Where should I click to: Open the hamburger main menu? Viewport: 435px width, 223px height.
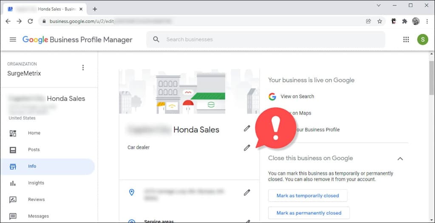13,39
